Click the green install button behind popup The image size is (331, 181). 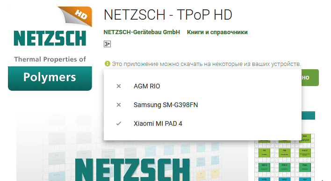(310, 78)
